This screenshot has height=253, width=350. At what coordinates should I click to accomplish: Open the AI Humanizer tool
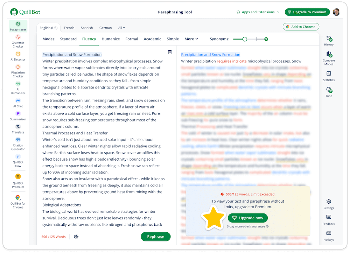(18, 88)
